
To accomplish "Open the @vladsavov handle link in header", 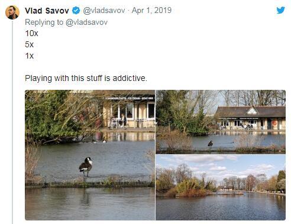I will click(x=104, y=11).
